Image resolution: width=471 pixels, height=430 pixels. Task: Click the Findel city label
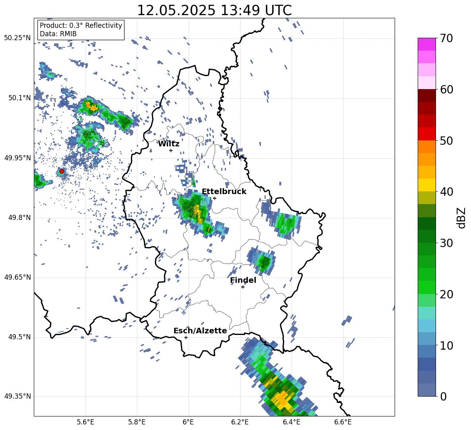[x=243, y=280]
